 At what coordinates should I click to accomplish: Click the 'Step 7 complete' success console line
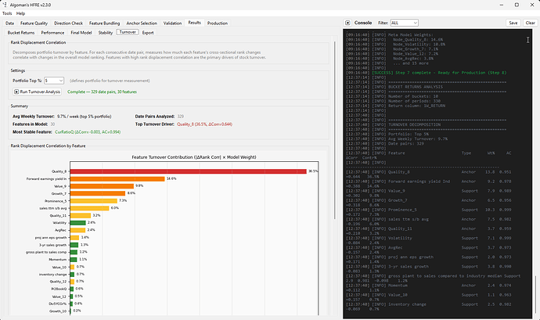[427, 73]
